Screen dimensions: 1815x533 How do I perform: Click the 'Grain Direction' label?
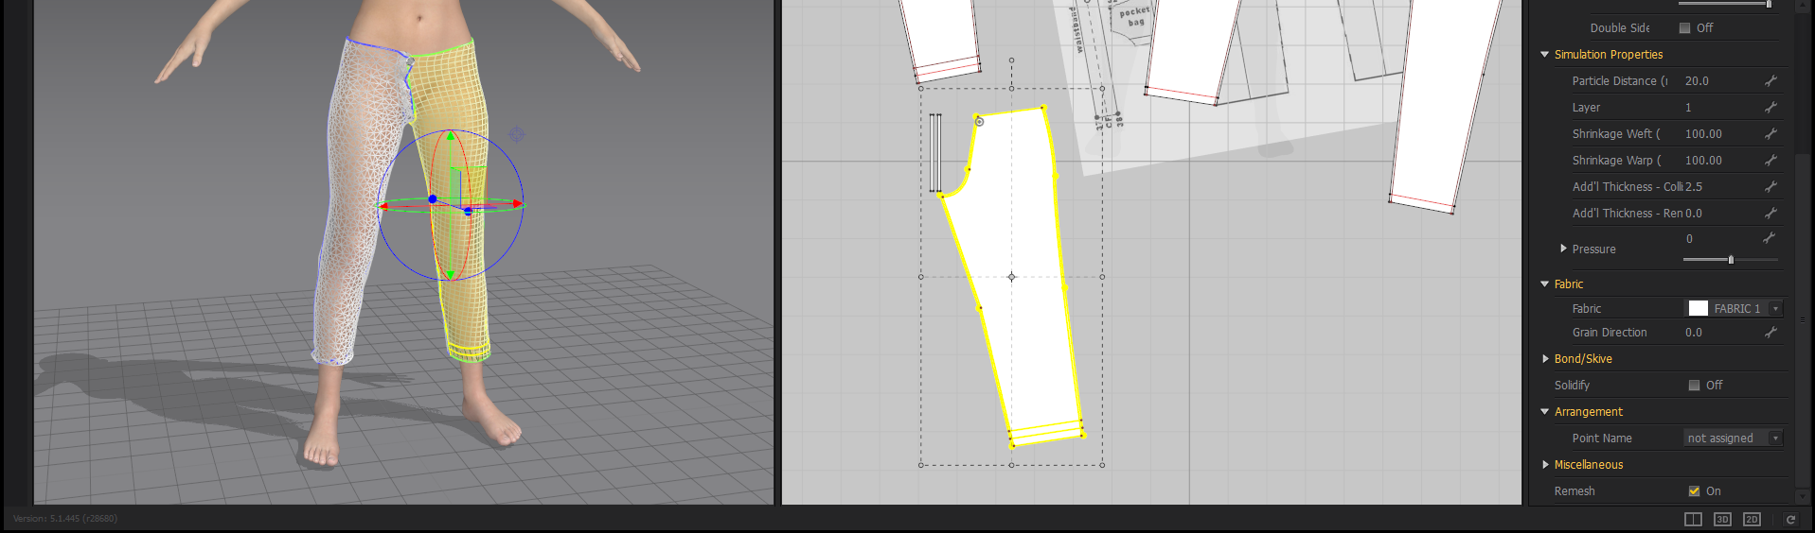pos(1610,333)
